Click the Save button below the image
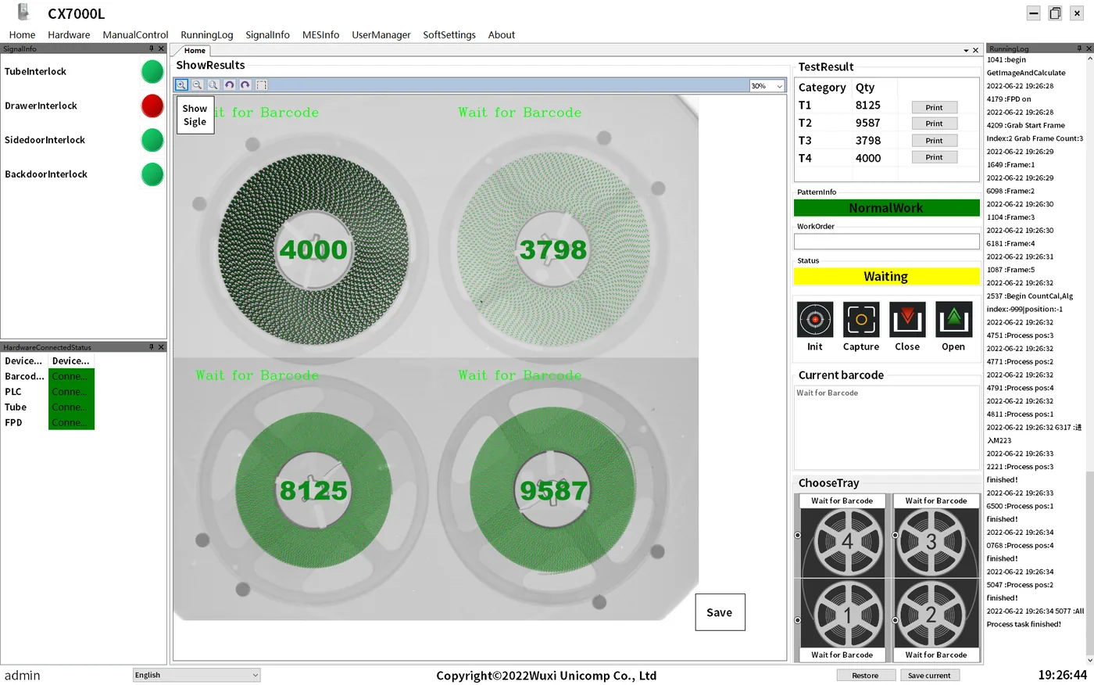This screenshot has width=1094, height=685. [x=720, y=612]
